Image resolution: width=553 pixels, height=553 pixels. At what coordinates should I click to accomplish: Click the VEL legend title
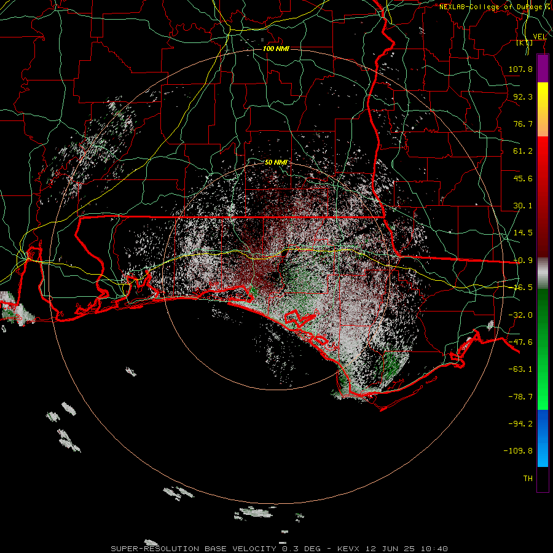point(539,37)
